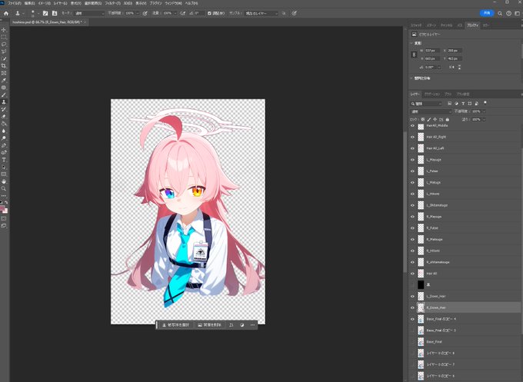Image resolution: width=523 pixels, height=382 pixels.
Task: Filter layers by pixel layer icon
Action: pos(450,103)
